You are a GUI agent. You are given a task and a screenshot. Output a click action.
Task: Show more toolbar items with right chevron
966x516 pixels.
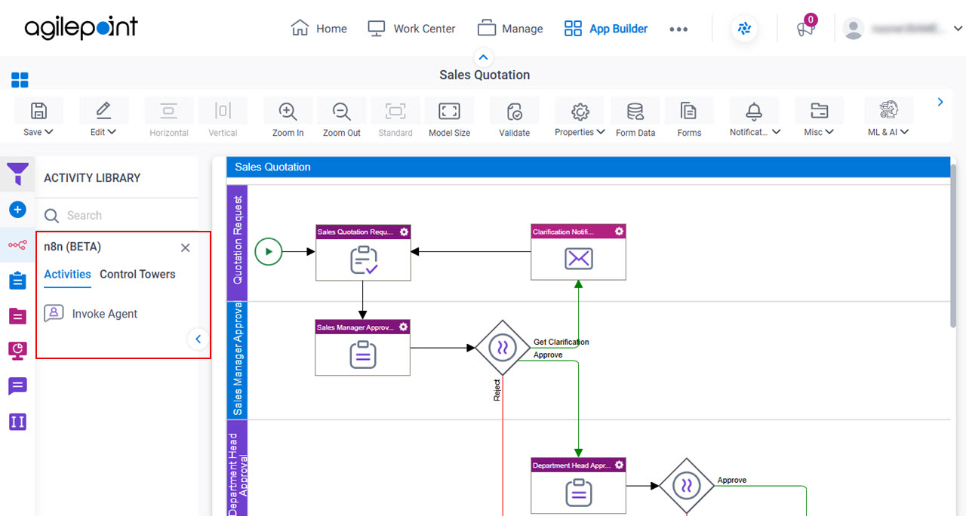tap(940, 102)
